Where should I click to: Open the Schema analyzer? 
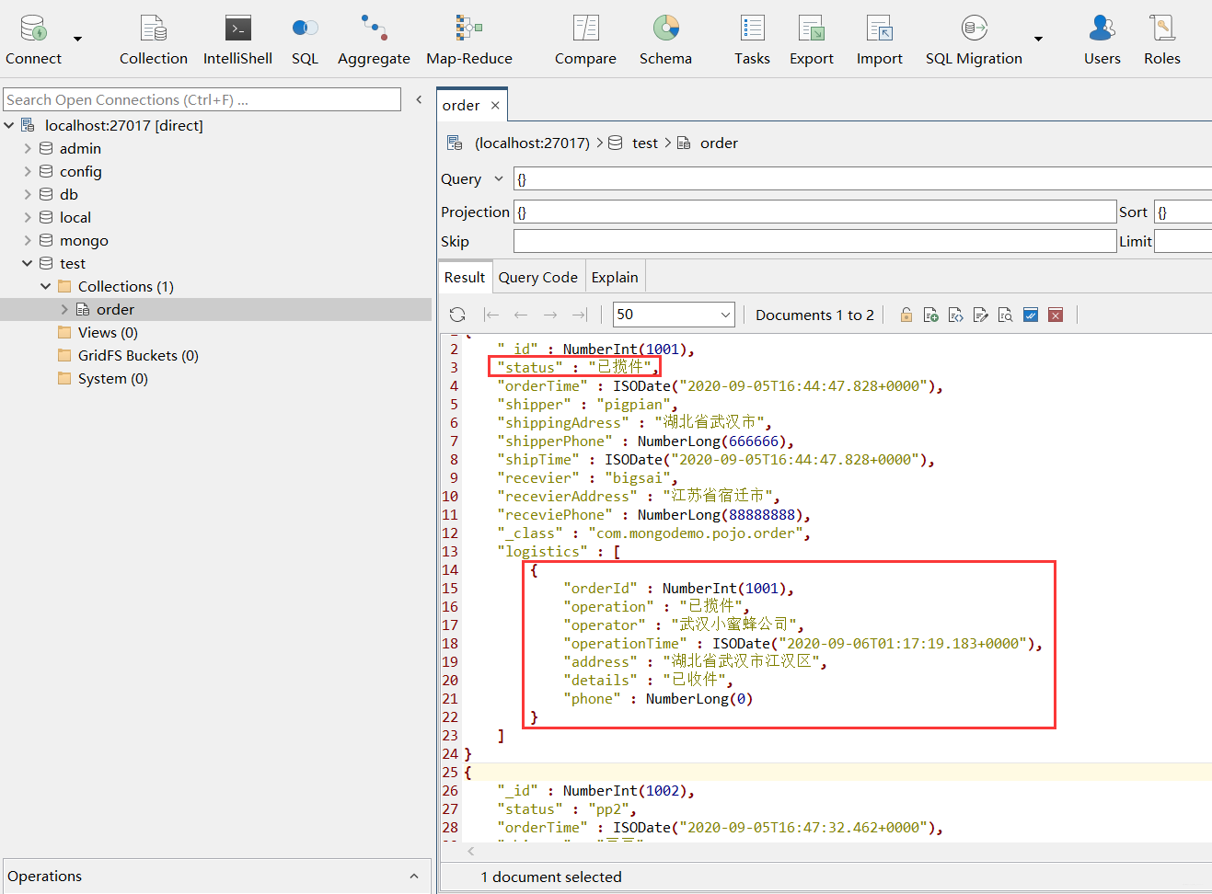click(x=665, y=40)
